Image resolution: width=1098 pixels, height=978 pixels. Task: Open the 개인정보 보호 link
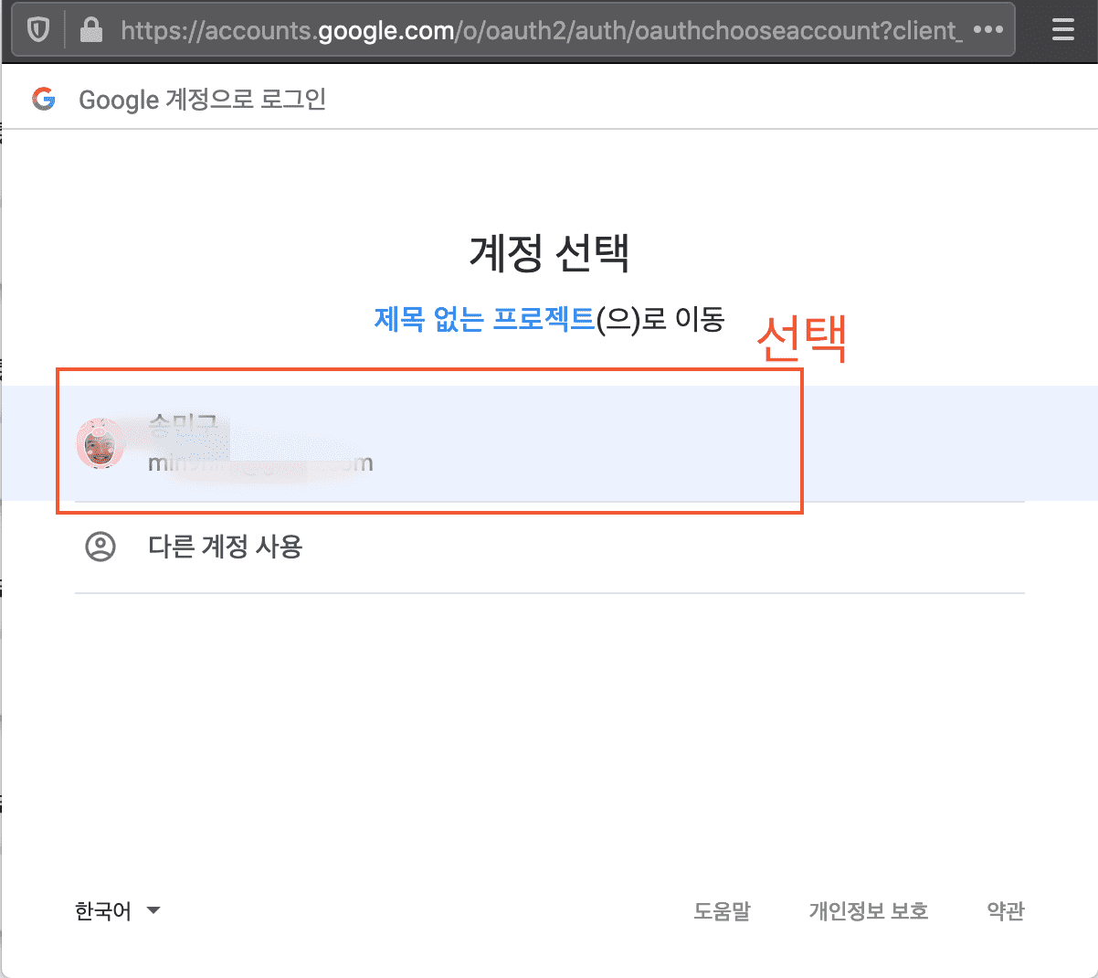(868, 911)
